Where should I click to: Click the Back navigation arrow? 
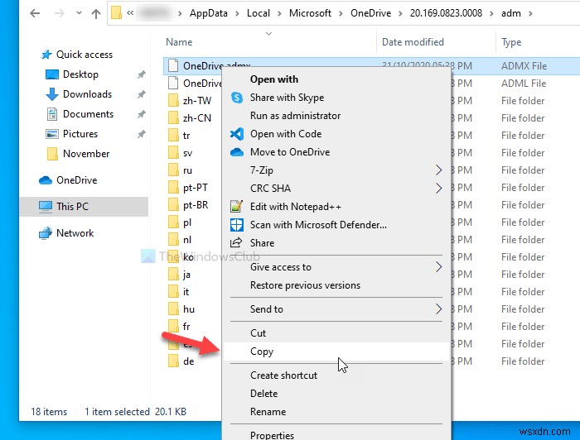35,14
